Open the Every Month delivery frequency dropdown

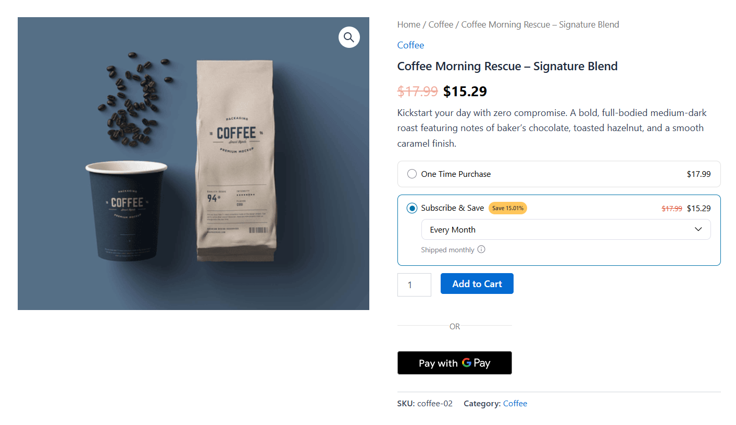tap(566, 229)
